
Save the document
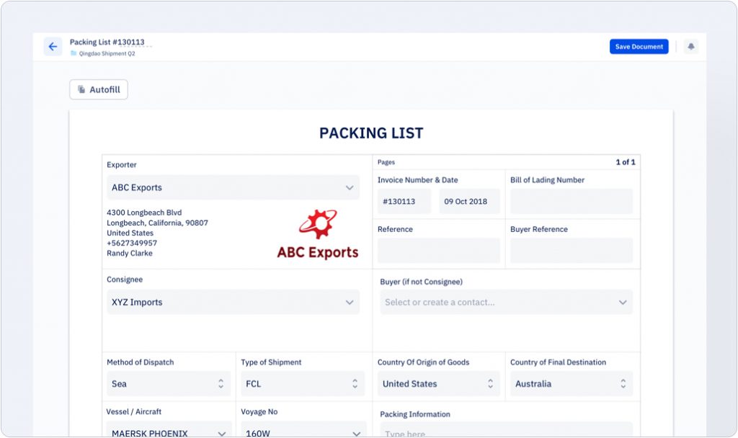tap(639, 47)
